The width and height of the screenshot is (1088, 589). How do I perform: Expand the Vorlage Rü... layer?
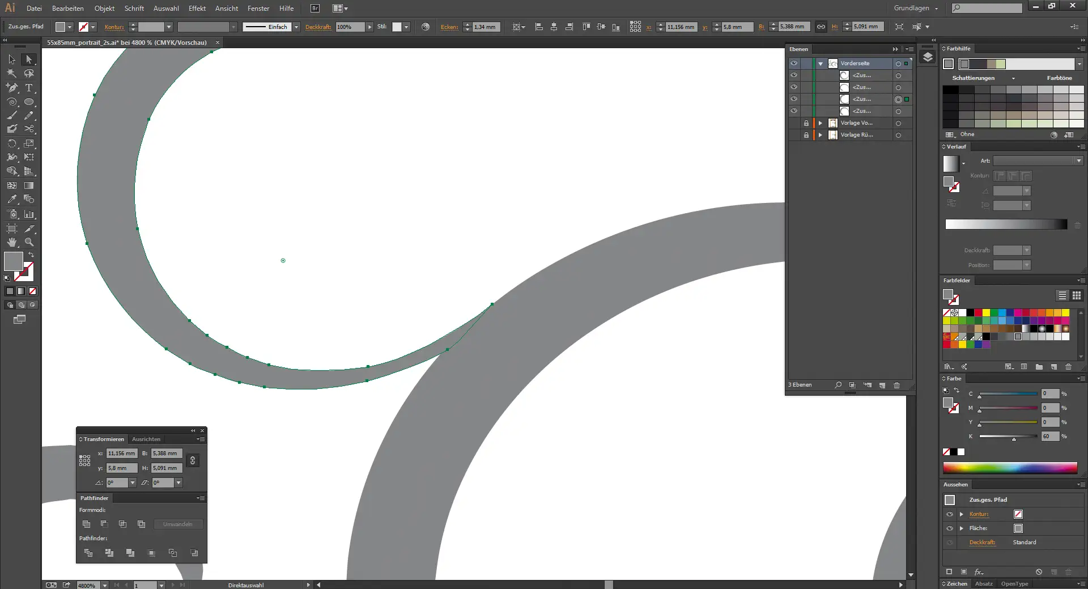coord(820,135)
